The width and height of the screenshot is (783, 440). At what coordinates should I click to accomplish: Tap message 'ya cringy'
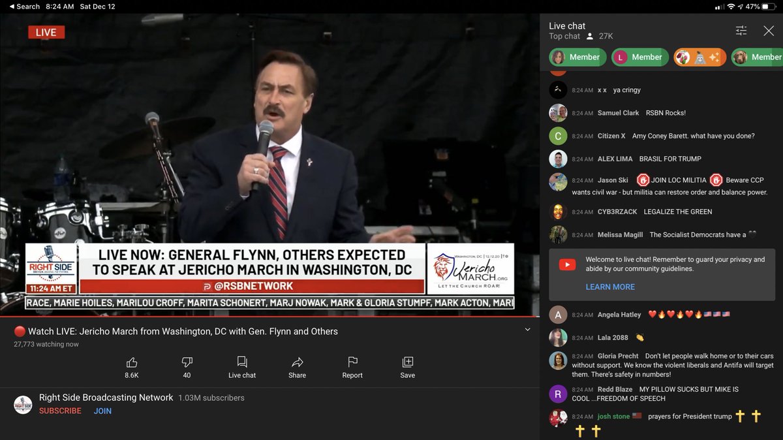tap(627, 90)
